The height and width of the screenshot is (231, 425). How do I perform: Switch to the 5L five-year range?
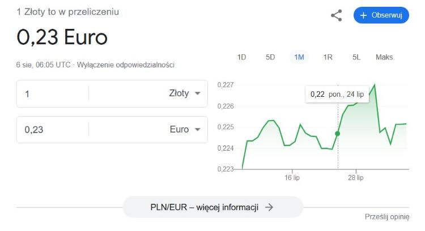pos(356,57)
